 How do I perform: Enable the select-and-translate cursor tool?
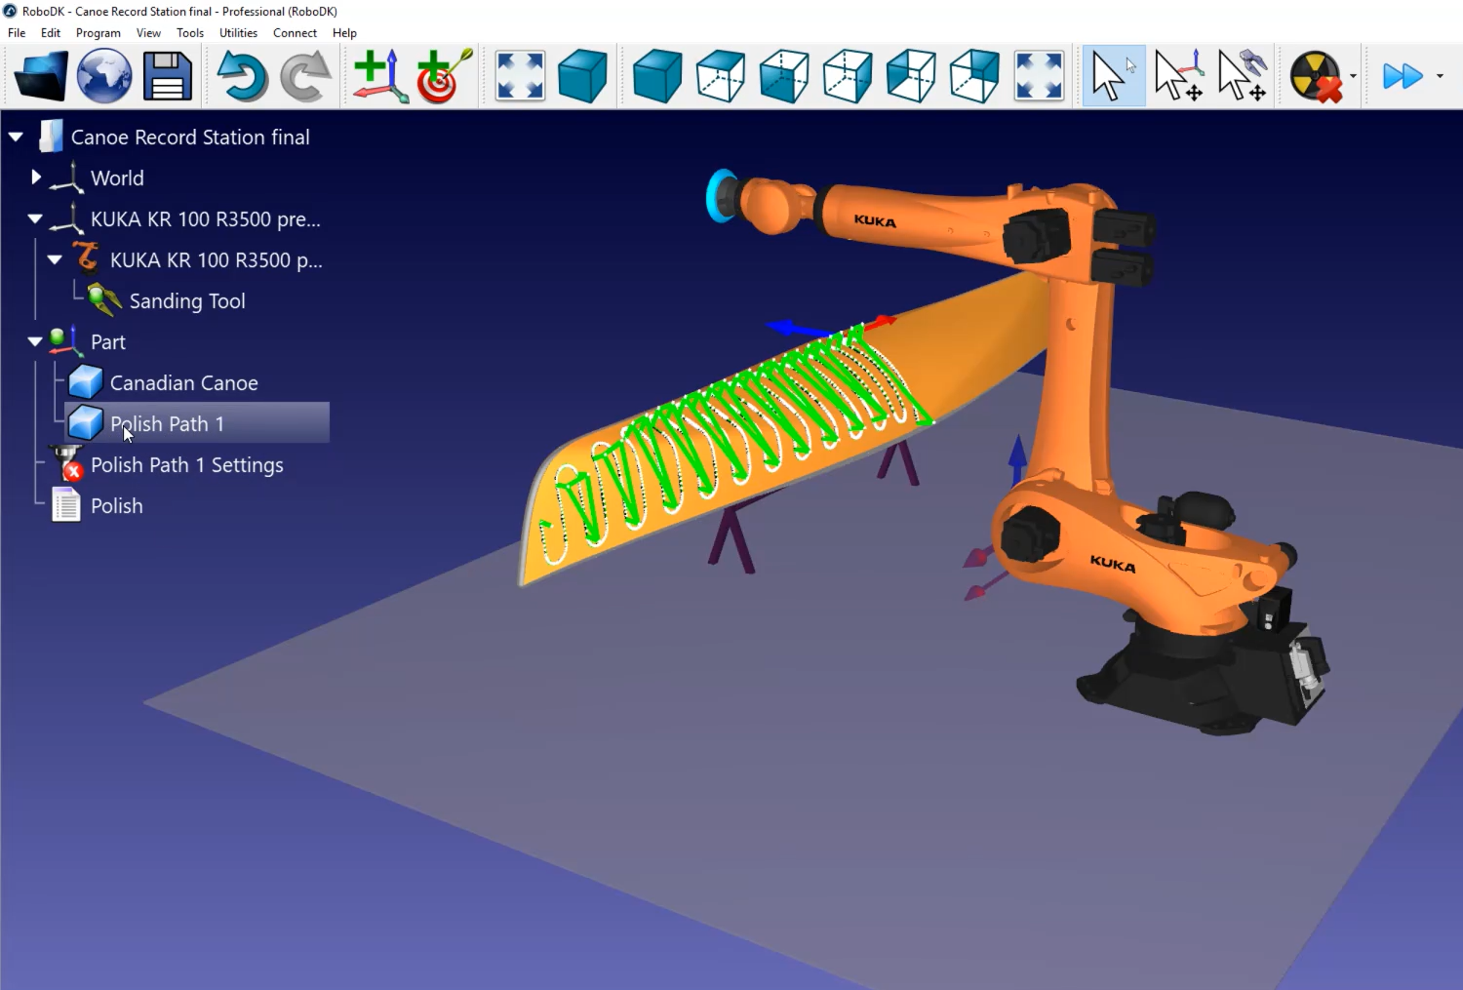point(1175,75)
